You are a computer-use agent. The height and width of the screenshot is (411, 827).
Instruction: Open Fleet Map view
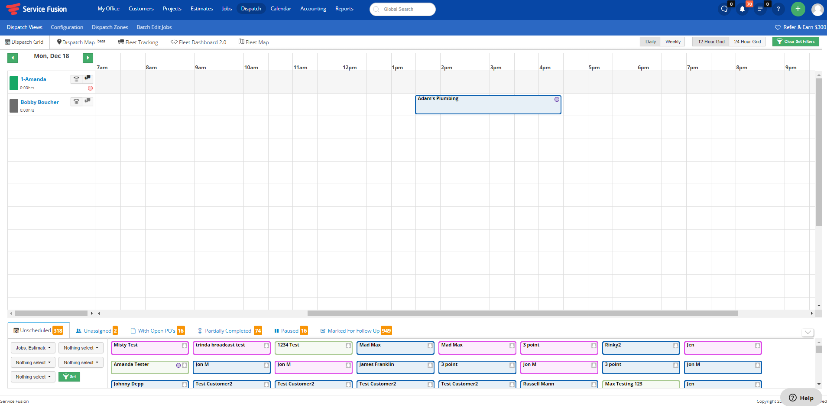pos(253,42)
